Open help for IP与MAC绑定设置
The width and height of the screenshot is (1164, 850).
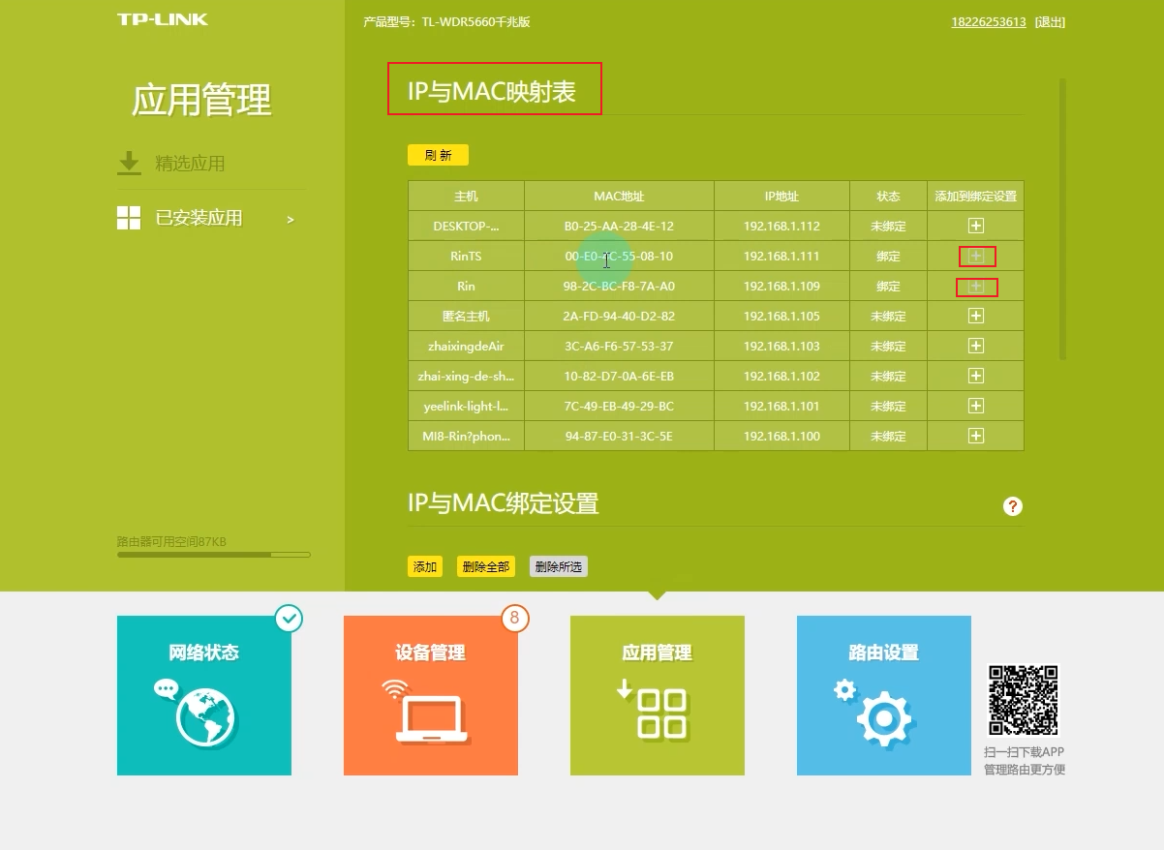[x=1013, y=506]
